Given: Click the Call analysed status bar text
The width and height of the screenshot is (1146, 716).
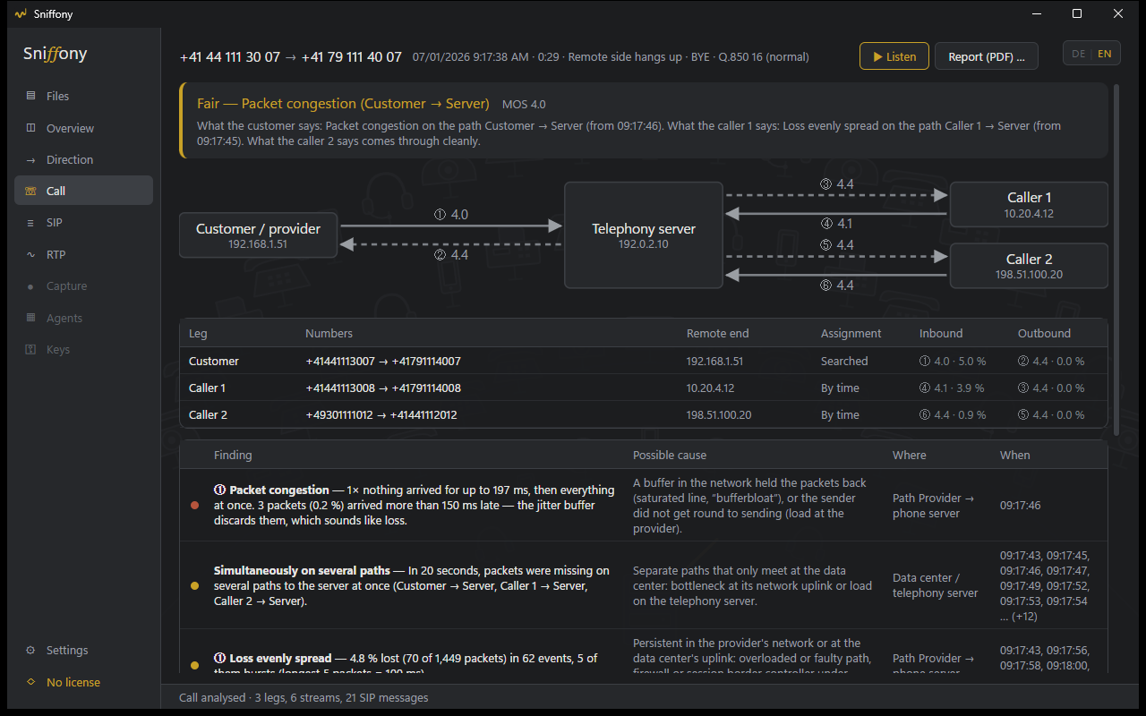Looking at the screenshot, I should pos(304,697).
